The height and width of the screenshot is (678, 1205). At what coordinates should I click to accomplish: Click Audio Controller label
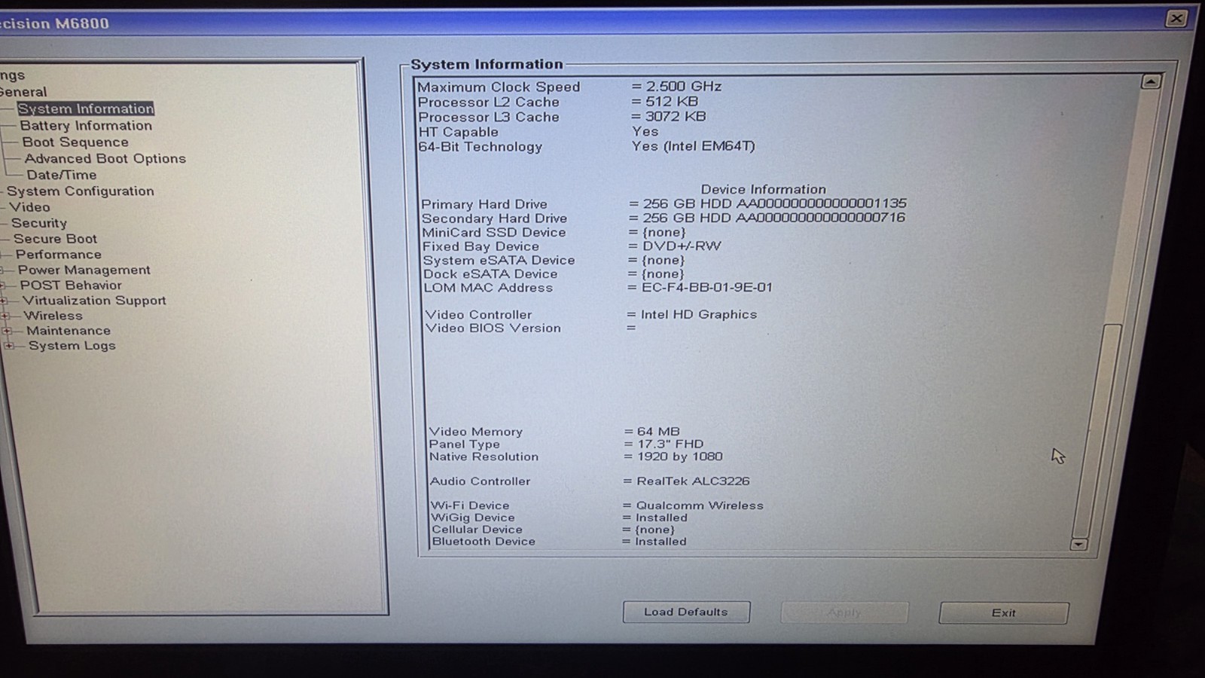coord(480,481)
